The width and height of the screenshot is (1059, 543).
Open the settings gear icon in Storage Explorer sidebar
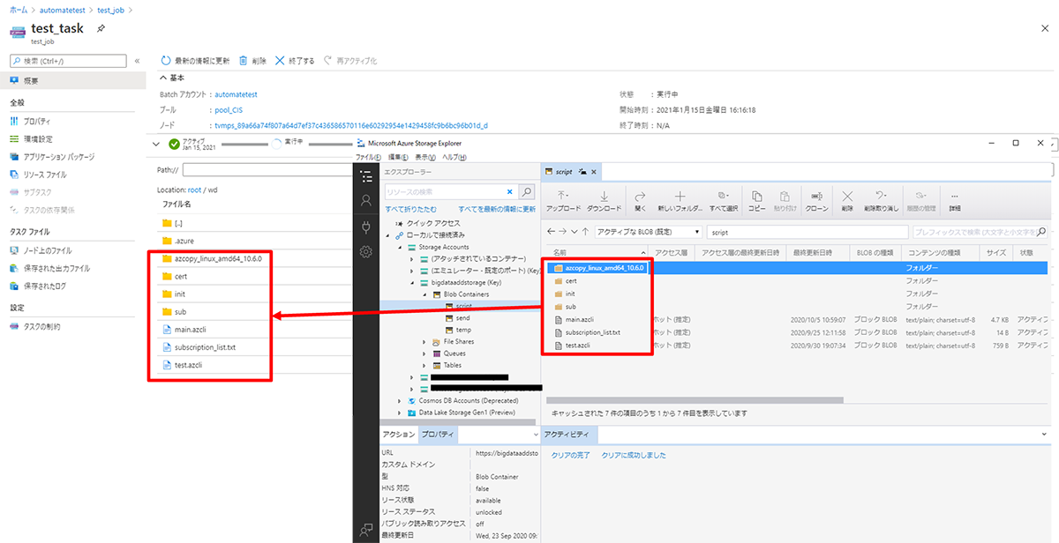366,252
